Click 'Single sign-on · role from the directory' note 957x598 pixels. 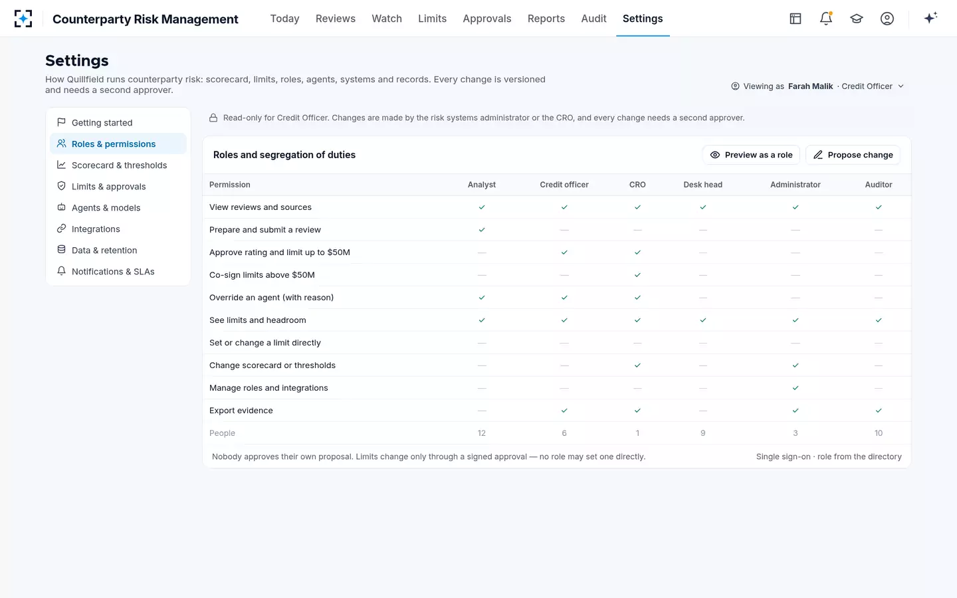coord(829,456)
